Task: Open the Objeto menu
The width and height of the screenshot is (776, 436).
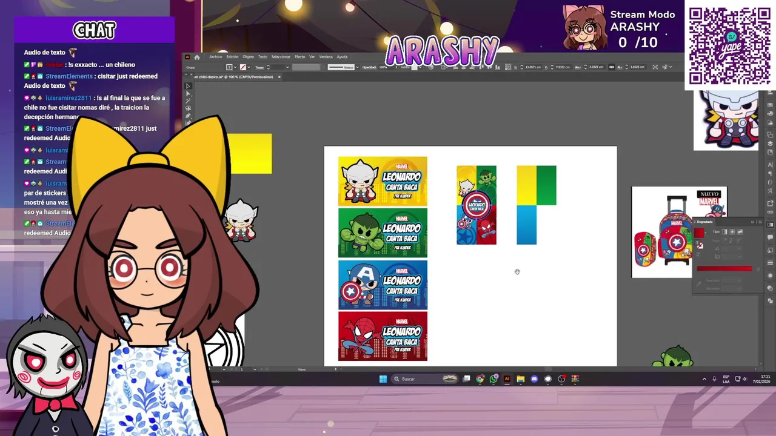Action: click(x=249, y=57)
